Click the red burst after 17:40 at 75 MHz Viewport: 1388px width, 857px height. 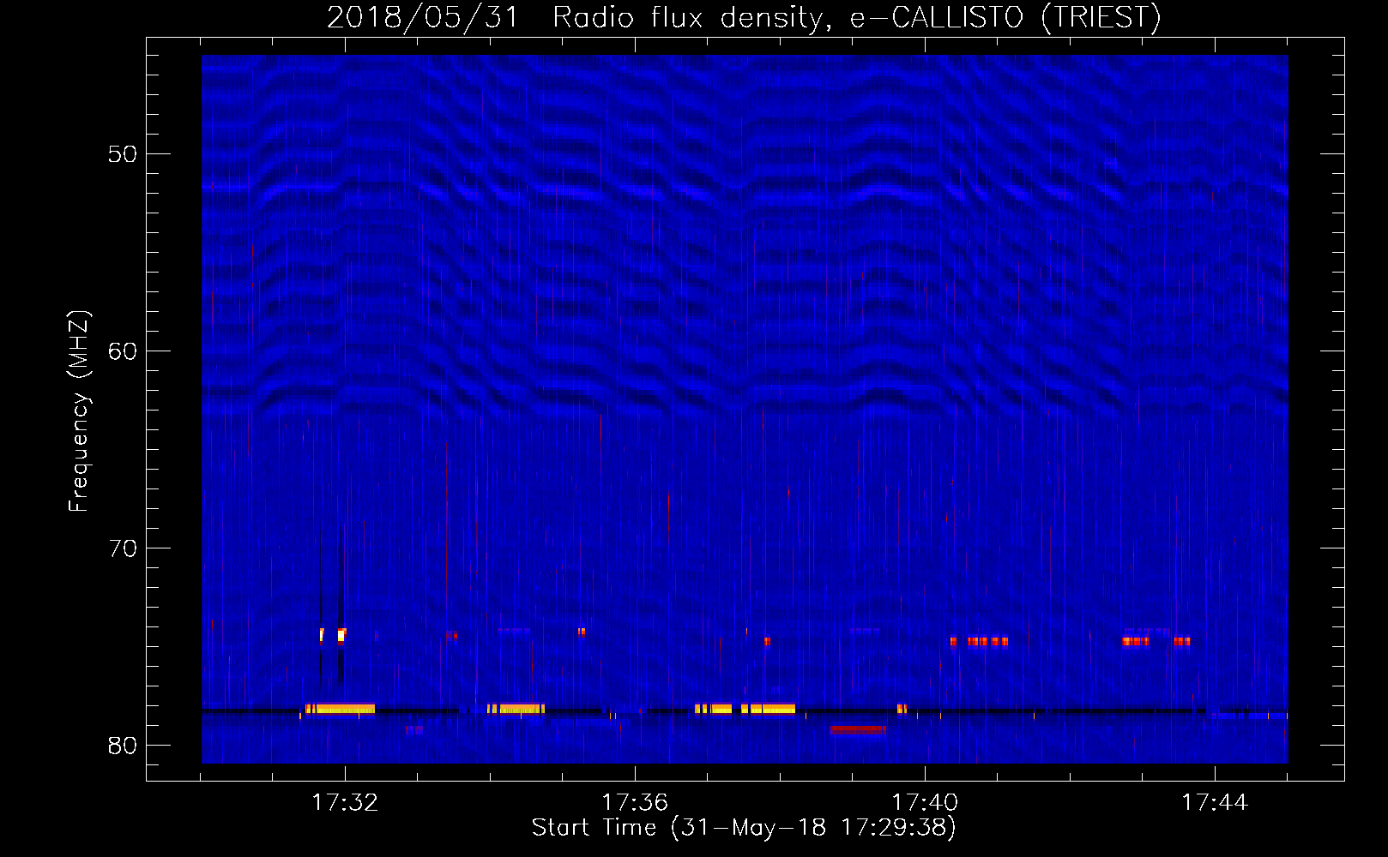[979, 641]
